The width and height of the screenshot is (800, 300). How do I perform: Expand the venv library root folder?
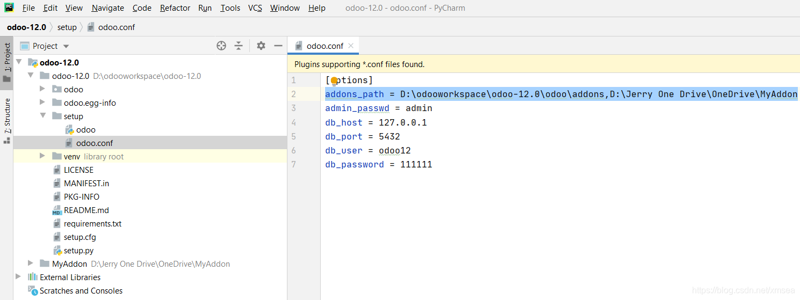[42, 156]
